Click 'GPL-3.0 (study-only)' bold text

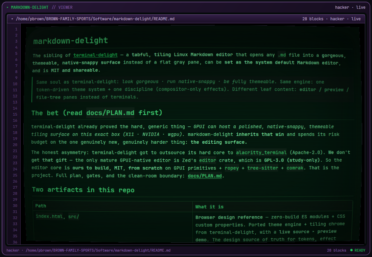pos(292,160)
